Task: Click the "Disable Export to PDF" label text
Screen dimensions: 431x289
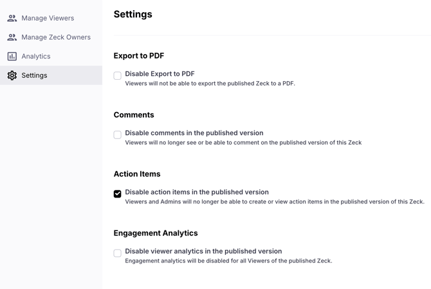Action: [160, 74]
